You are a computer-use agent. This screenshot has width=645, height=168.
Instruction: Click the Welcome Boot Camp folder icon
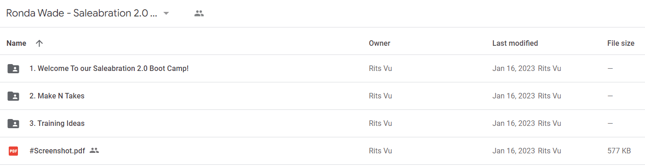pyautogui.click(x=14, y=69)
